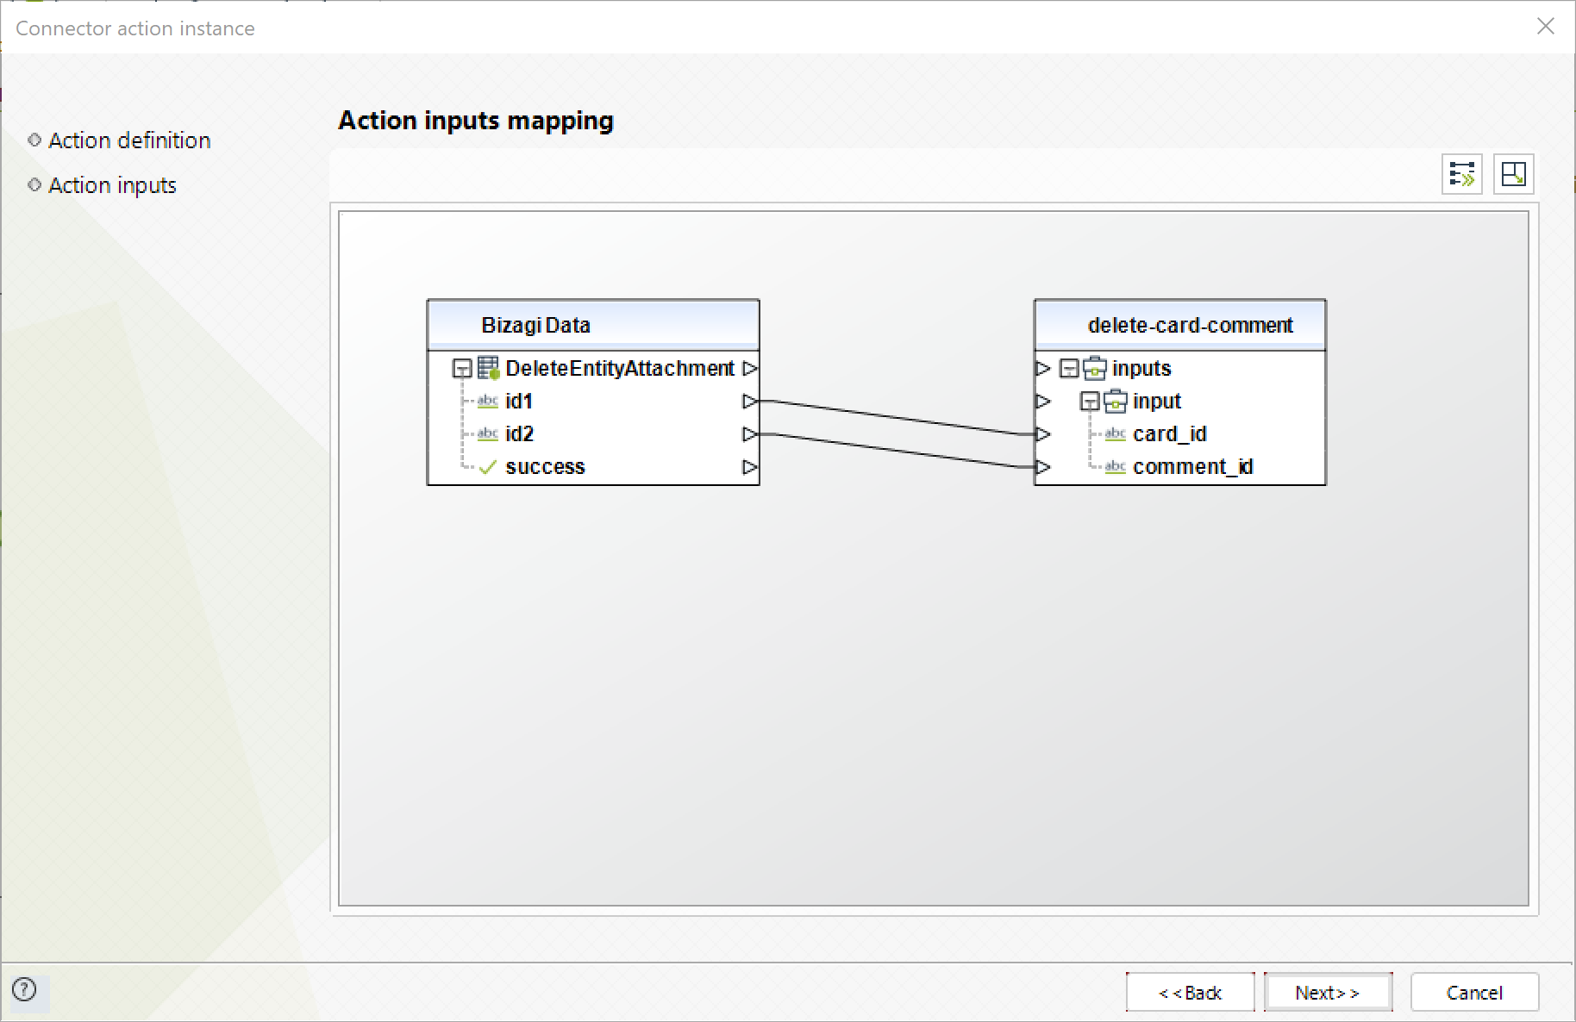Select the card_id abc icon
Screen dimensions: 1576x1022
click(1116, 433)
